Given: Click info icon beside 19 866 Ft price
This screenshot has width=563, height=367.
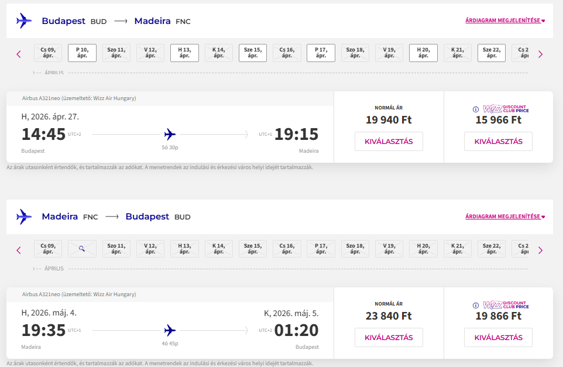Looking at the screenshot, I should [476, 305].
